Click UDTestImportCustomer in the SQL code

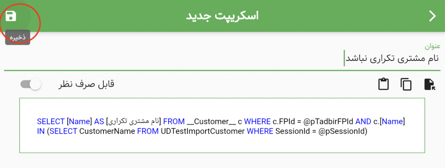203,132
